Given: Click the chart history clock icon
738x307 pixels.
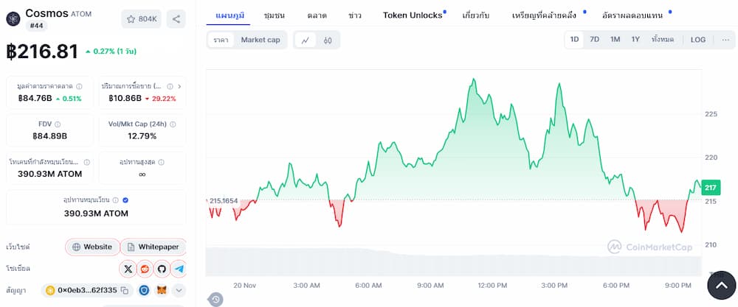Looking at the screenshot, I should click(x=215, y=299).
